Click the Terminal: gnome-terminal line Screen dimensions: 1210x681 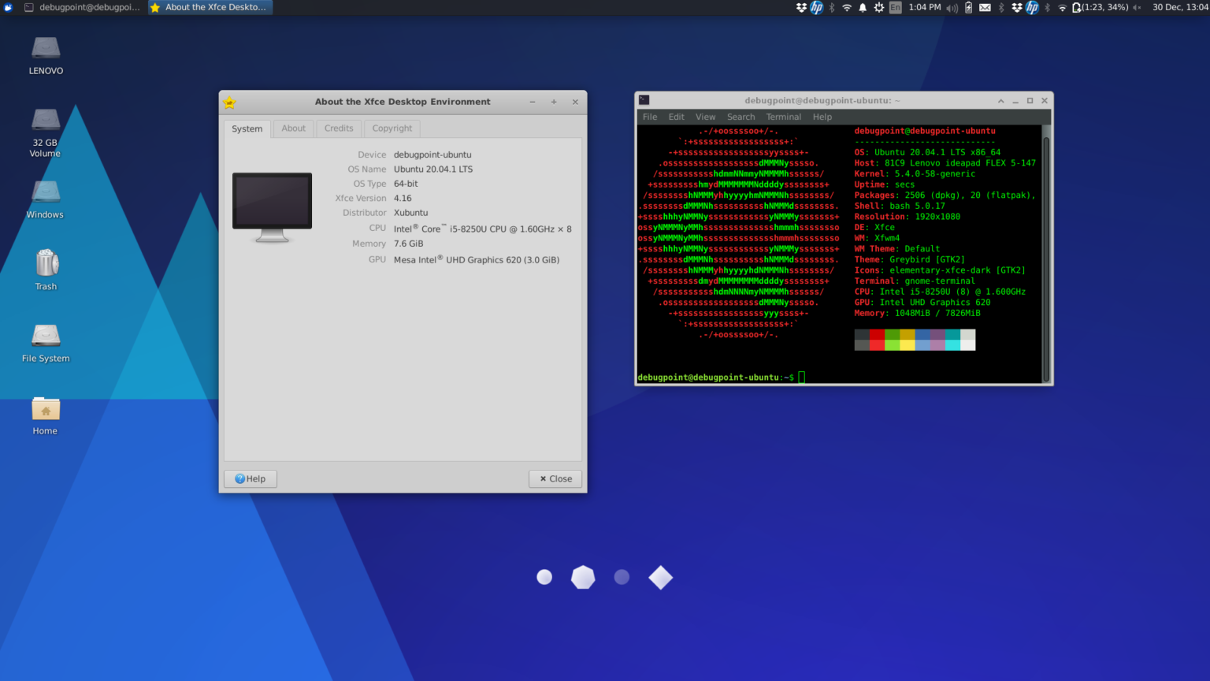coord(915,281)
